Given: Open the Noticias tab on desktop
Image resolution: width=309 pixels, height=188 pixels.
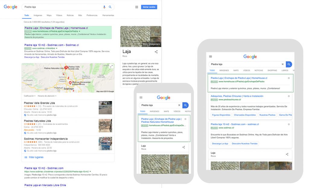Looking at the screenshot, I should (x=70, y=15).
